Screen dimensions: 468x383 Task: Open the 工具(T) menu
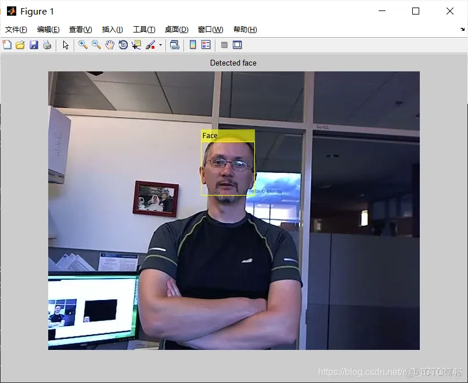pos(143,29)
